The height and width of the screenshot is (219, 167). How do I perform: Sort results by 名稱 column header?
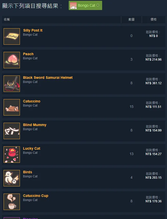(7, 20)
